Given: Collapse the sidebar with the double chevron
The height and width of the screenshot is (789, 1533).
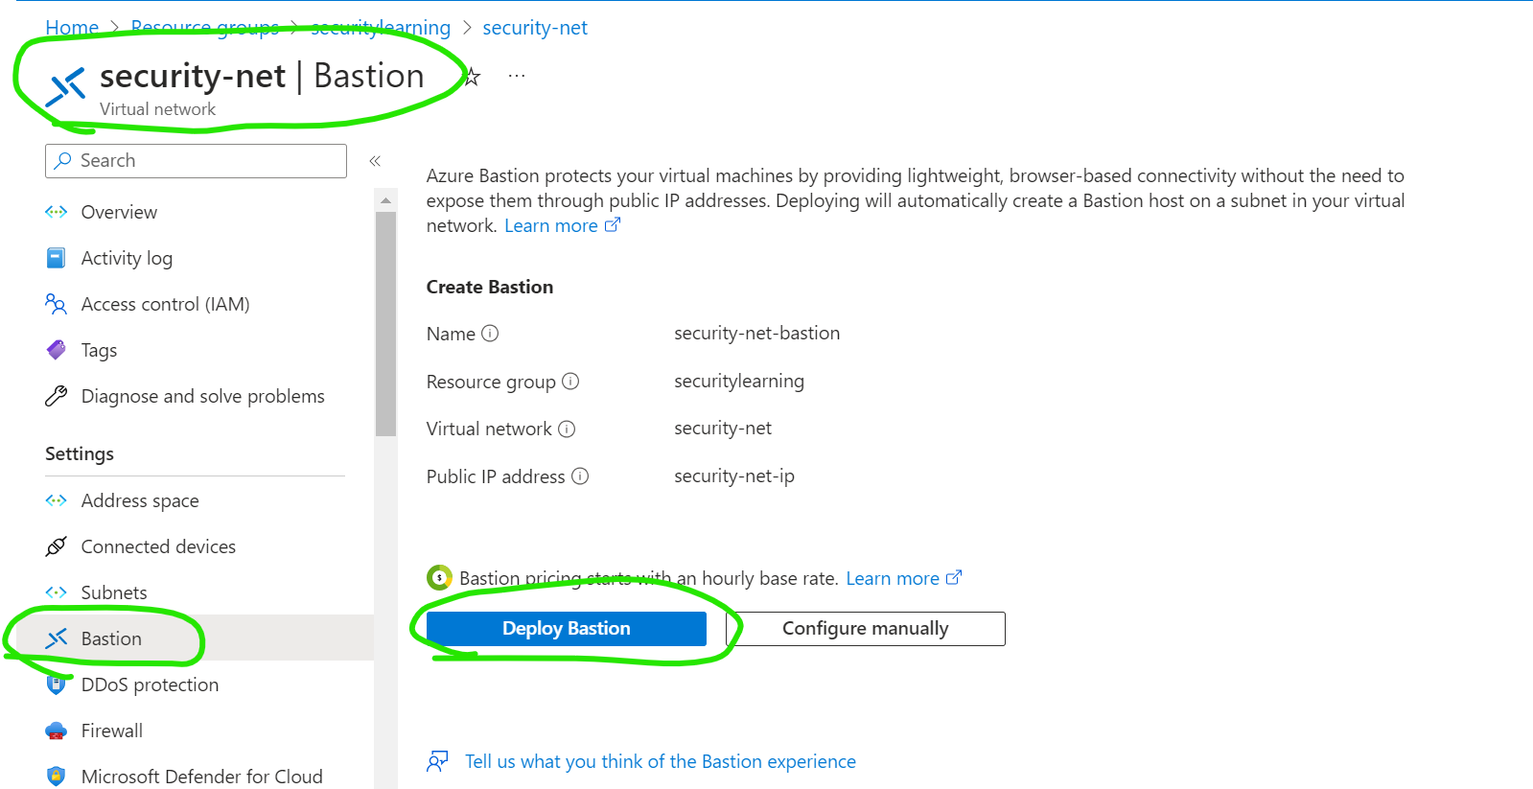Looking at the screenshot, I should tap(375, 161).
